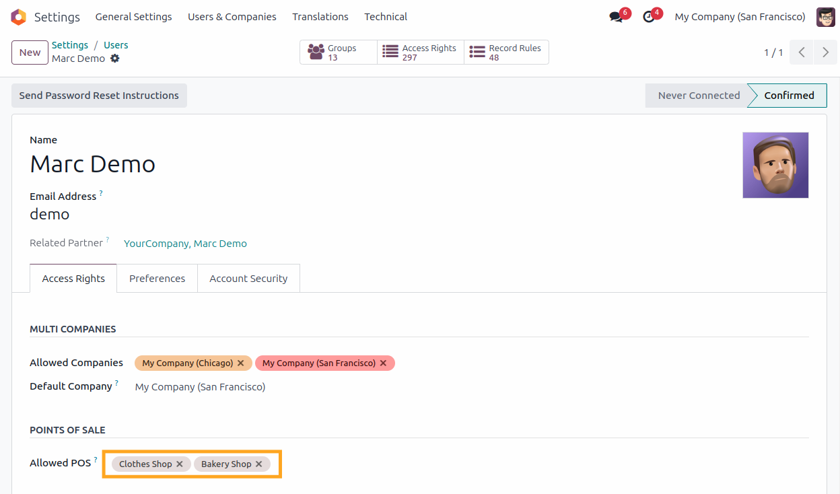Show Default Company help tooltip mark

(x=116, y=383)
